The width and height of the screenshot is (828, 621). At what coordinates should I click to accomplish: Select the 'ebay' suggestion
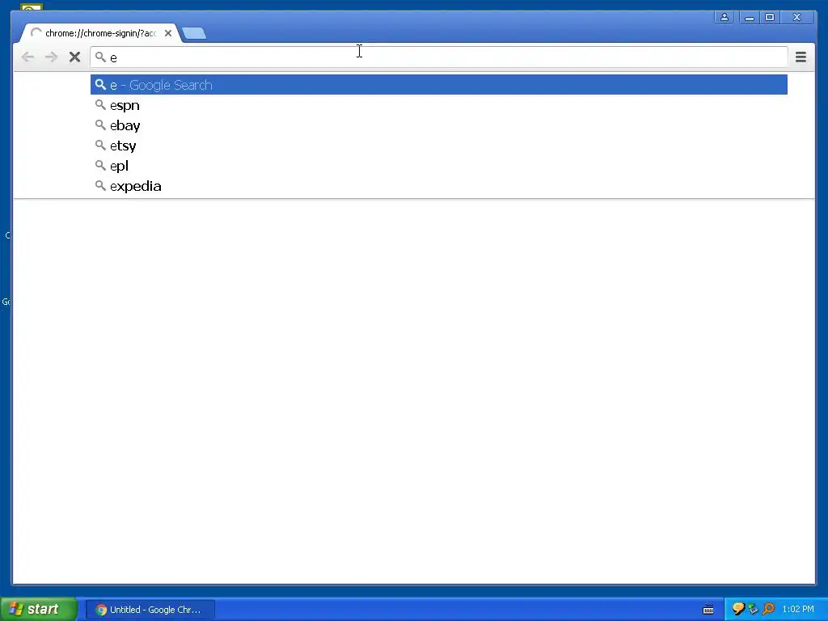click(438, 125)
